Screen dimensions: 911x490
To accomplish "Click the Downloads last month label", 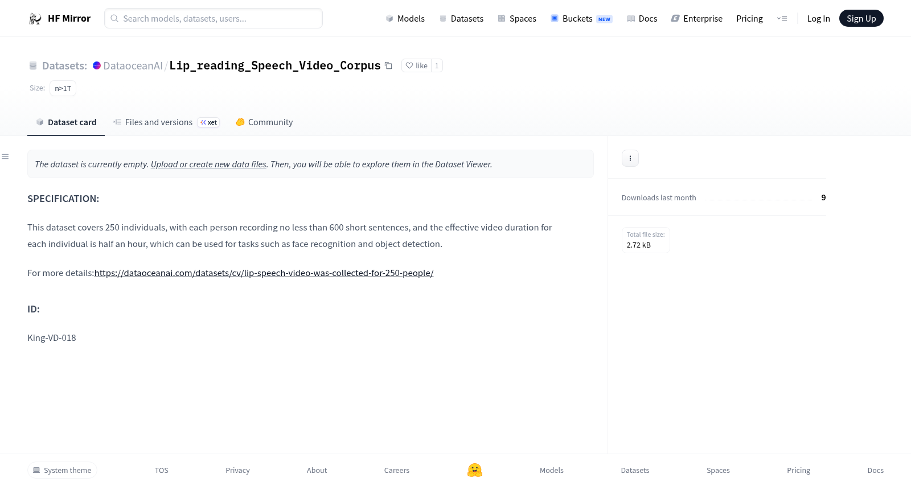I will pos(659,198).
